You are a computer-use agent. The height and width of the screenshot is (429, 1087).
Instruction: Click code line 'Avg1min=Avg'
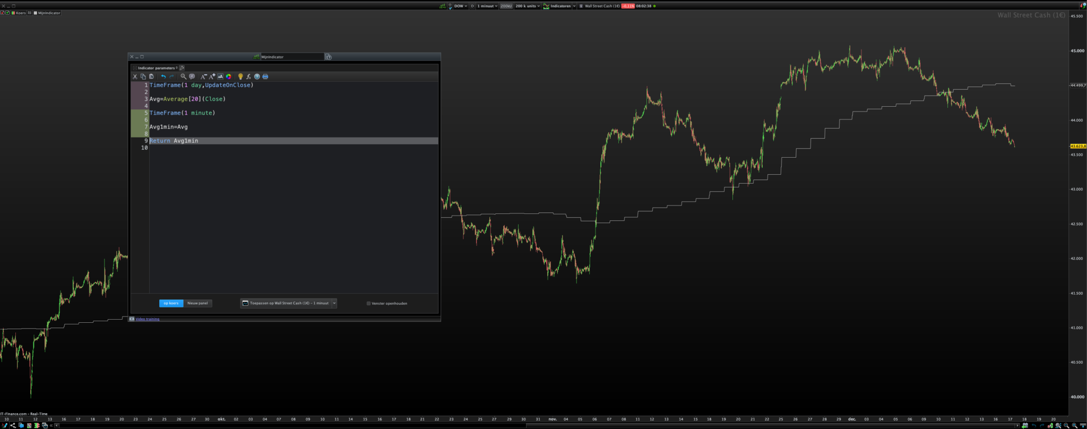[169, 127]
